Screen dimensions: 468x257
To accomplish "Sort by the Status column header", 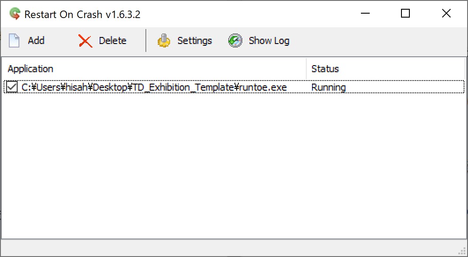I will click(325, 69).
